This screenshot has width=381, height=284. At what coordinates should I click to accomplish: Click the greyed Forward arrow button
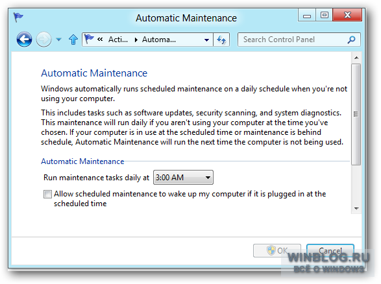click(x=43, y=40)
